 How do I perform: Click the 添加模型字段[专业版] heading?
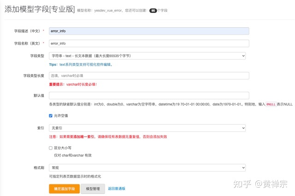pos(40,9)
